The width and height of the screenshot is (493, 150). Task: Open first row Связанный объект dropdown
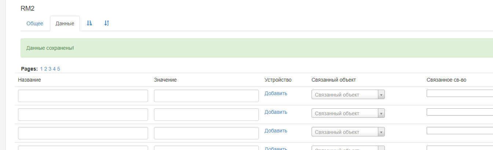click(x=348, y=95)
